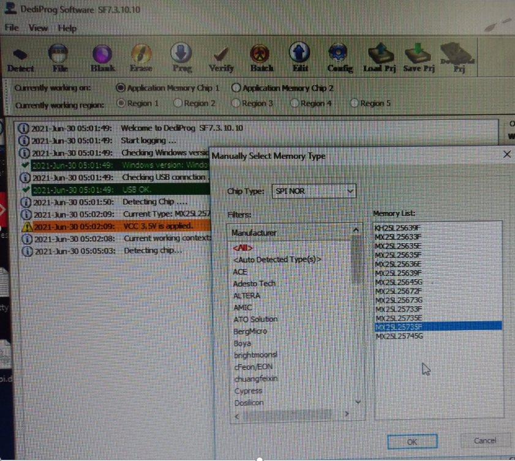Viewport: 515px width, 461px height.
Task: Click the Verify checkmark icon
Action: 221,58
